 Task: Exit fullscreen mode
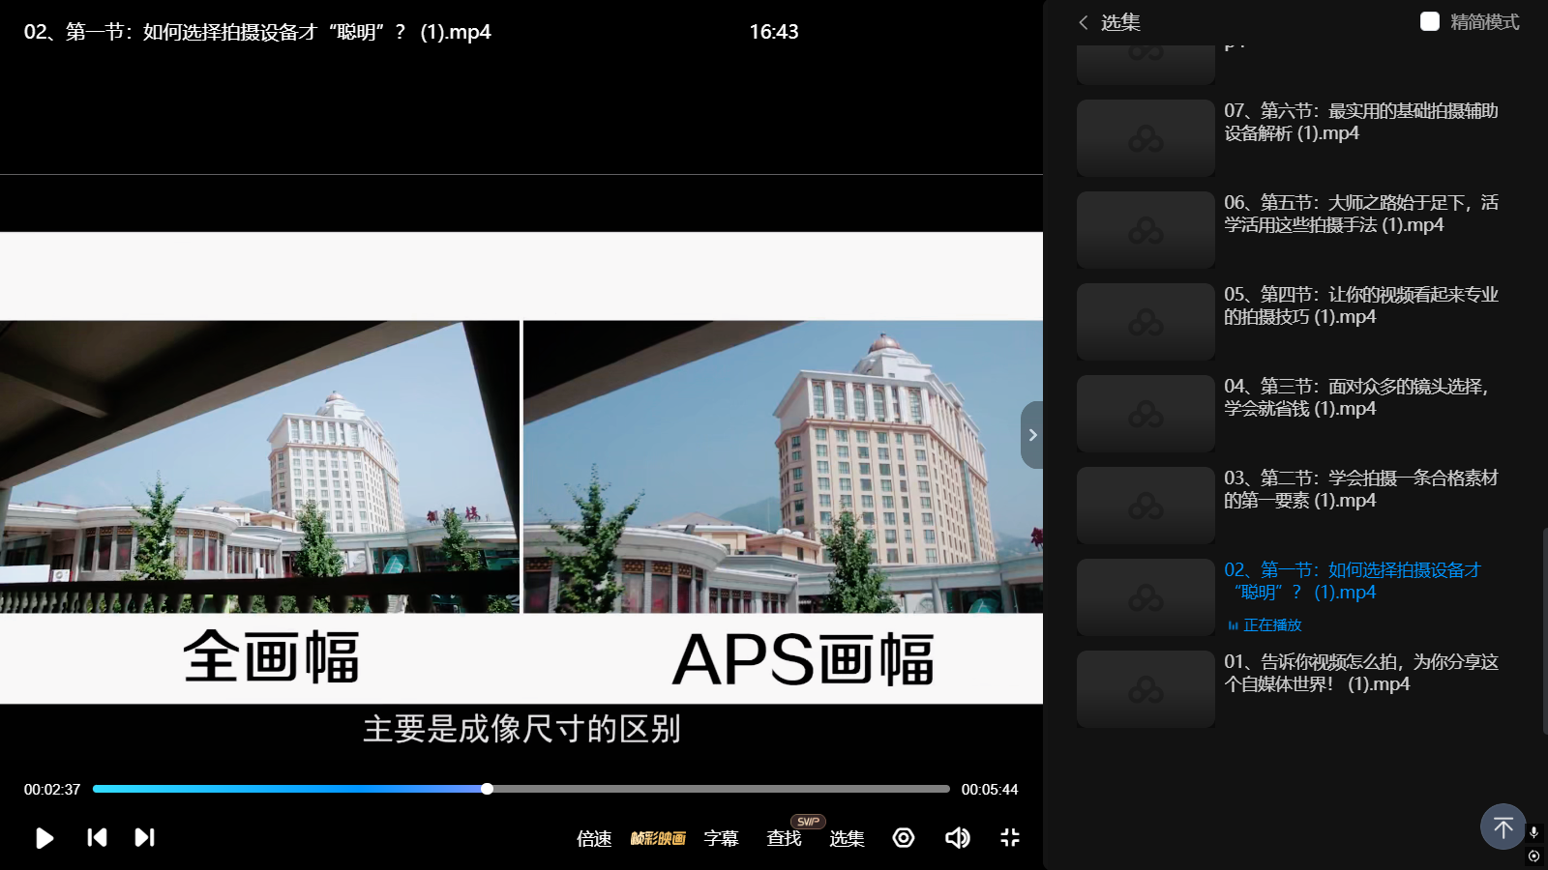point(1010,837)
